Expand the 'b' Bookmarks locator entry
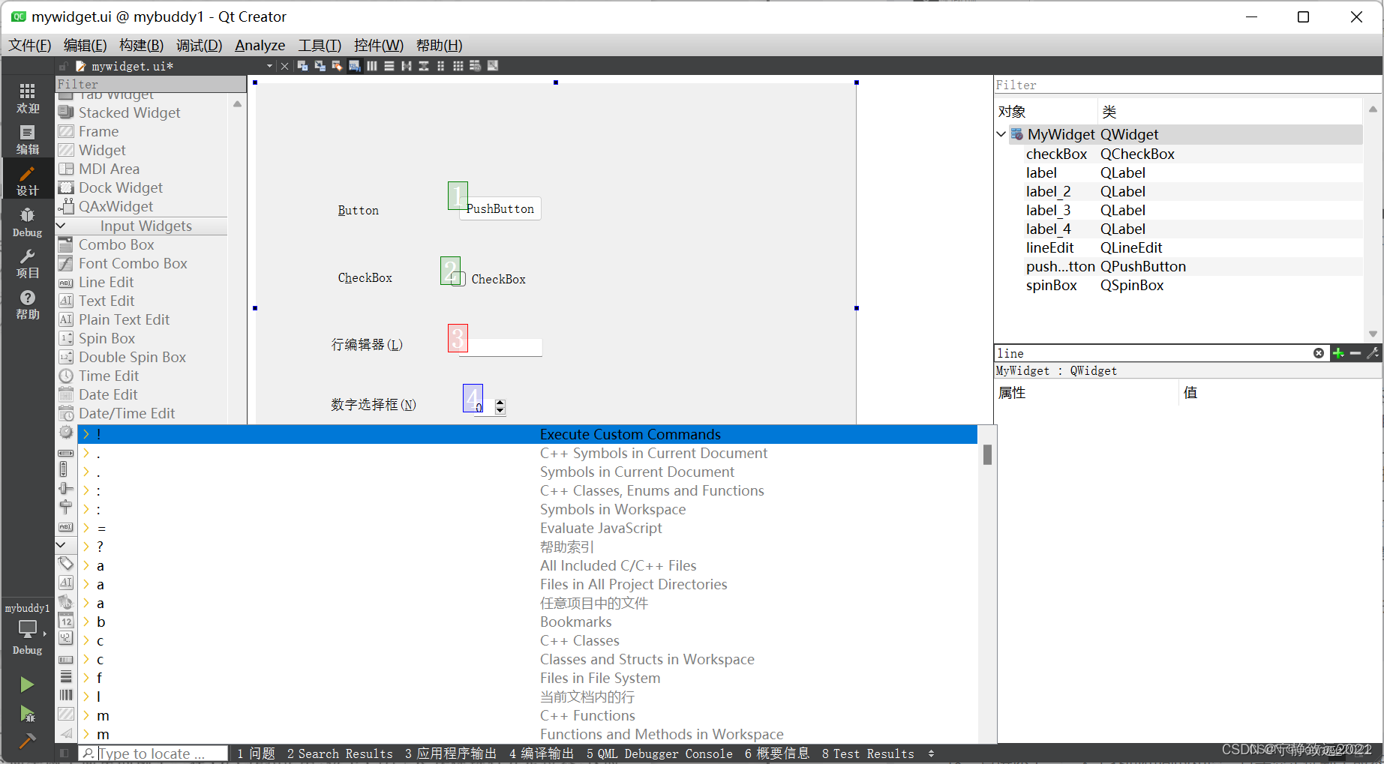 pyautogui.click(x=86, y=622)
